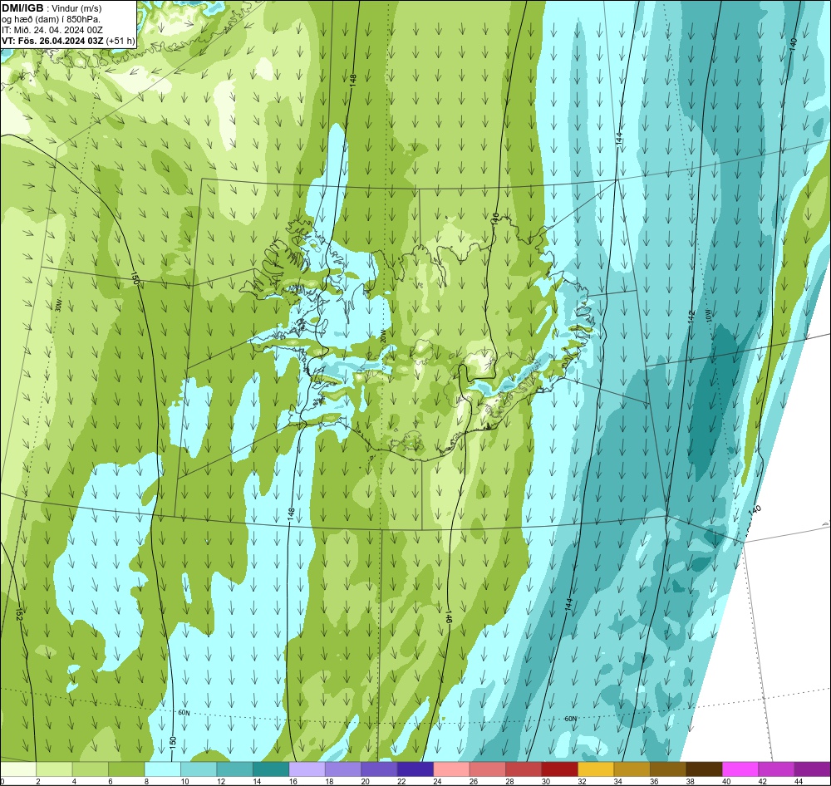Screen dimensions: 831x786
Task: Click the '148' contour label south of Iceland
Action: pyautogui.click(x=291, y=514)
